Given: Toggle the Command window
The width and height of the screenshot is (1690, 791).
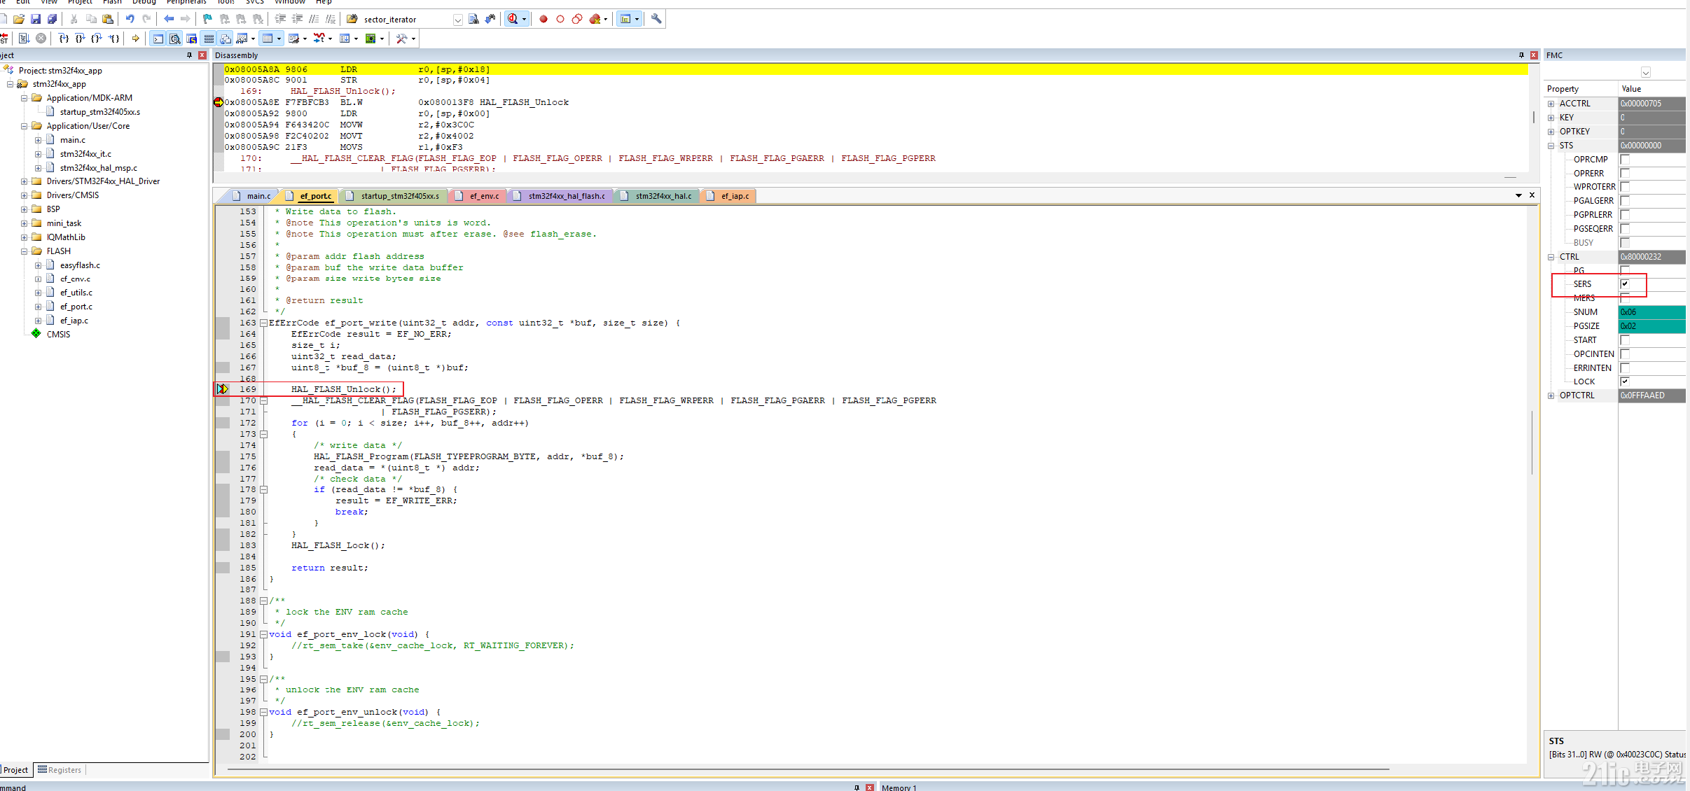Looking at the screenshot, I should coord(158,38).
